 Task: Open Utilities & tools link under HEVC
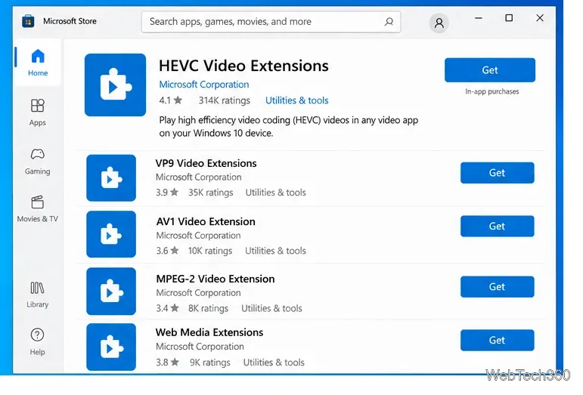click(x=296, y=100)
